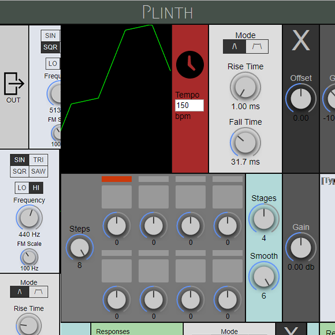The width and height of the screenshot is (335, 335).
Task: Set upper oscillator range to LO
Action: click(x=53, y=64)
